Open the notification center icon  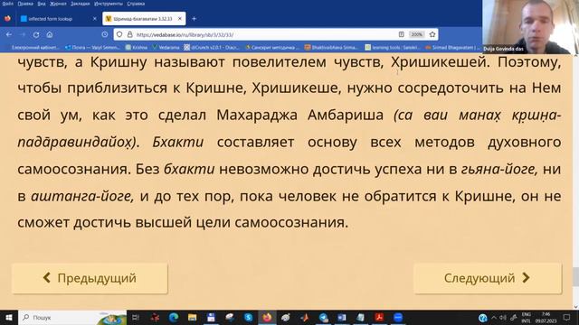(x=567, y=317)
